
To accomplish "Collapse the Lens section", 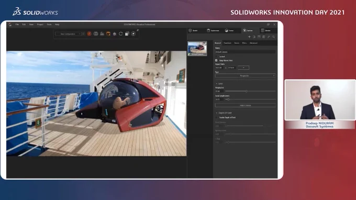I will click(217, 84).
